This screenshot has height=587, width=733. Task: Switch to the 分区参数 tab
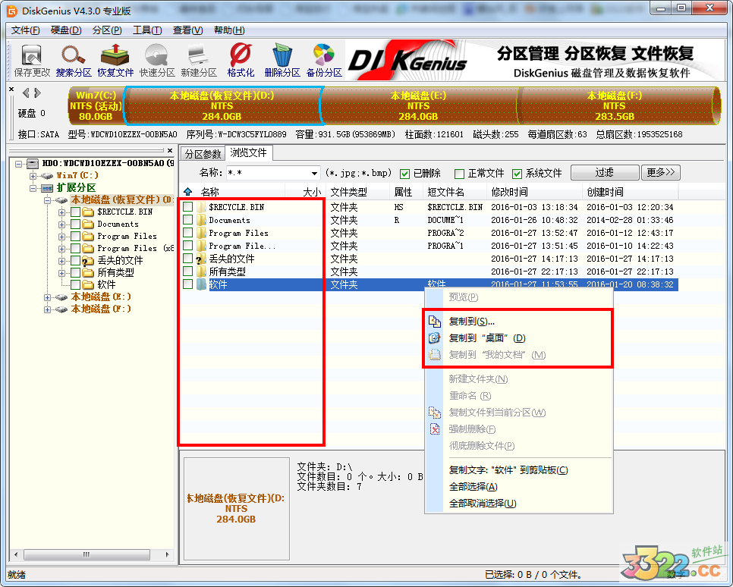pyautogui.click(x=203, y=154)
